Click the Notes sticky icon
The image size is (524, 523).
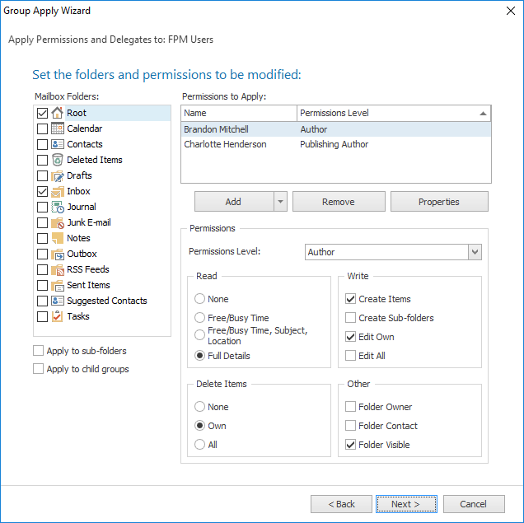click(58, 239)
